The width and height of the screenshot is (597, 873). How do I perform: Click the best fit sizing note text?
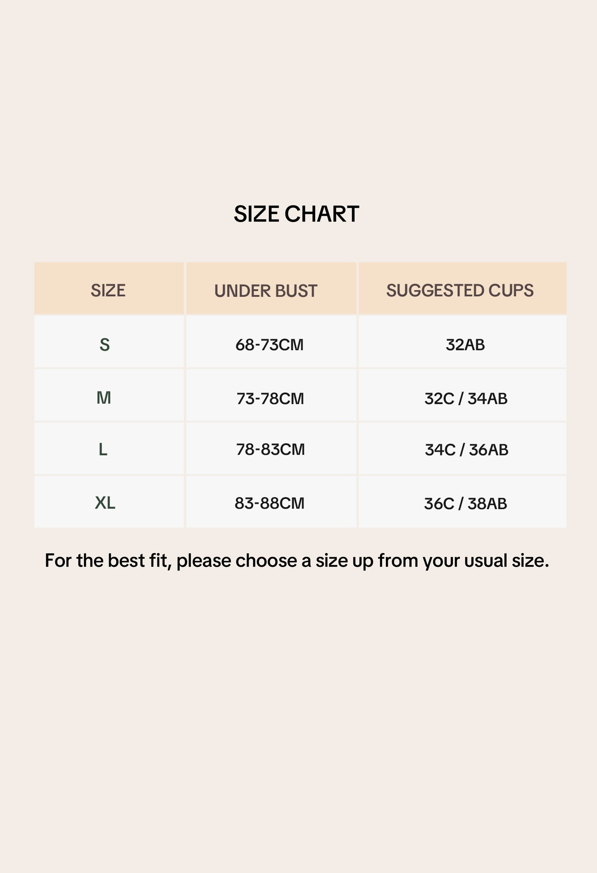click(x=297, y=561)
